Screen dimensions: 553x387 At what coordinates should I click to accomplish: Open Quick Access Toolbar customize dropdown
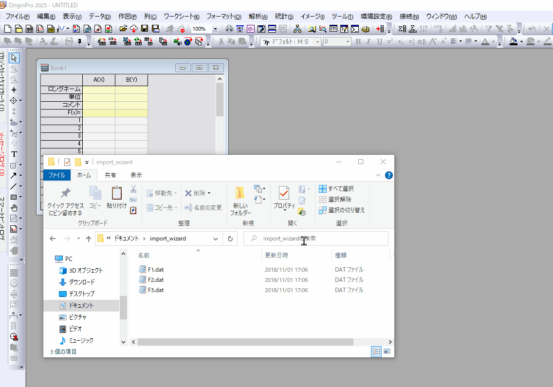point(87,162)
